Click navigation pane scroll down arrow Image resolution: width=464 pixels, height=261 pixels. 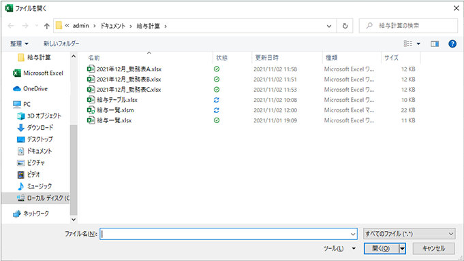74,220
